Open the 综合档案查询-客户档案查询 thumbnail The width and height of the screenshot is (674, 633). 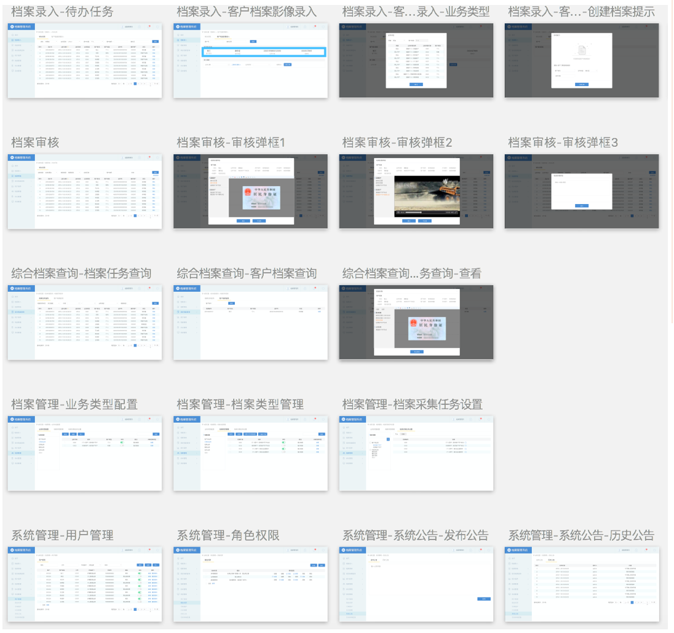(x=250, y=323)
